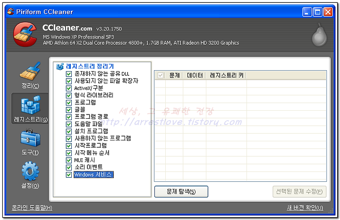Toggle the 도움말 파일 checkbox
The image size is (340, 220).
pyautogui.click(x=69, y=124)
